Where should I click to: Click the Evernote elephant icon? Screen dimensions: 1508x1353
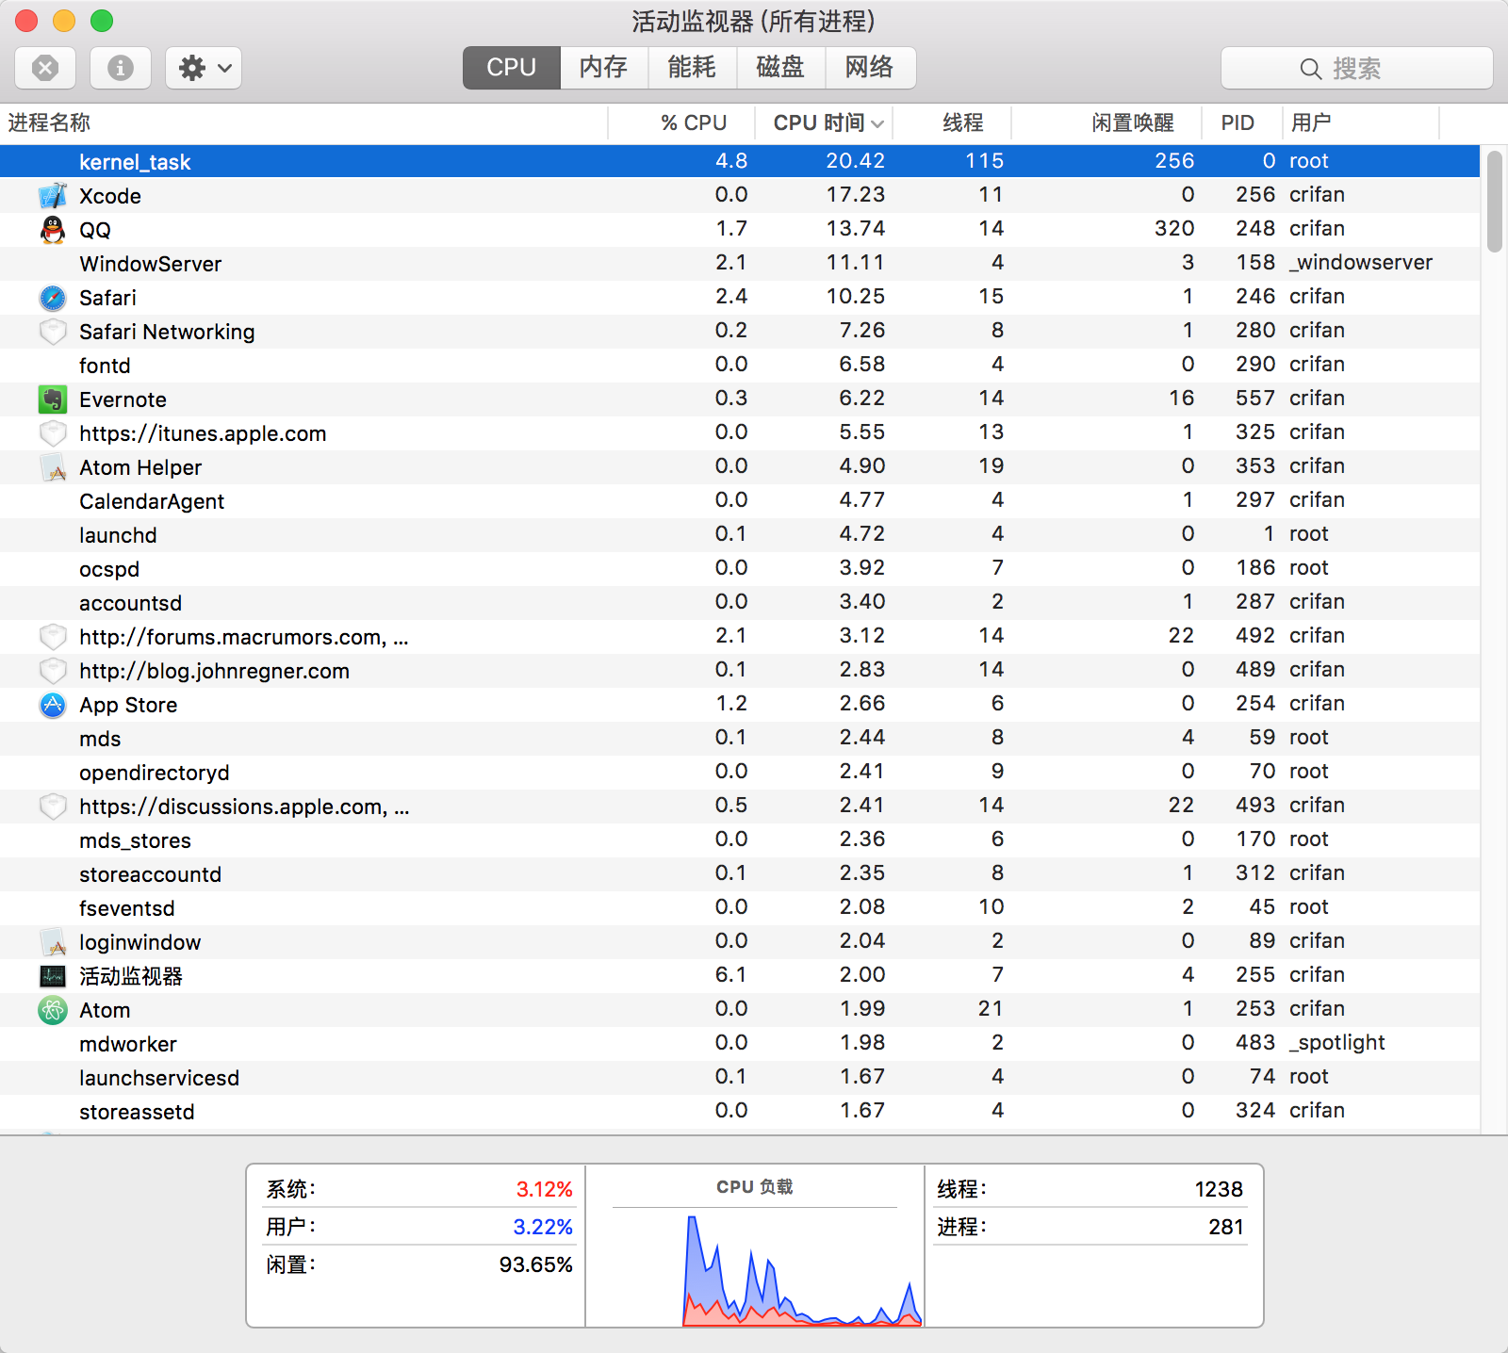(x=53, y=399)
